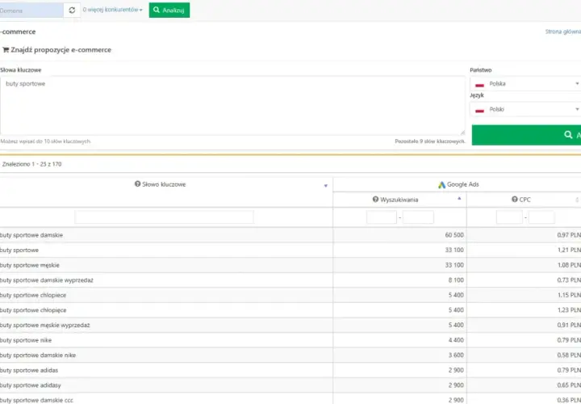
Task: Click the help icon beside Wyszukiwania
Action: pyautogui.click(x=375, y=200)
